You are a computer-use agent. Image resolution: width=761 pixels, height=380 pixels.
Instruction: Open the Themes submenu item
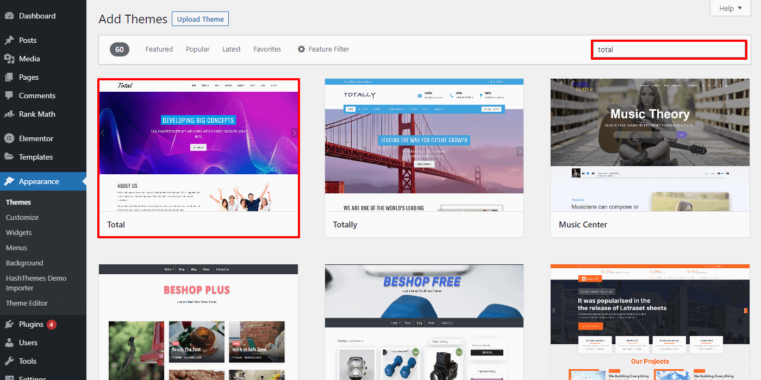[x=18, y=202]
